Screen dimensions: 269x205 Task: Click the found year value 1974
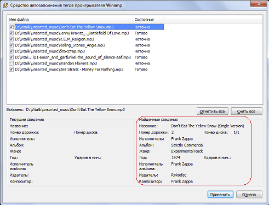click(x=176, y=157)
